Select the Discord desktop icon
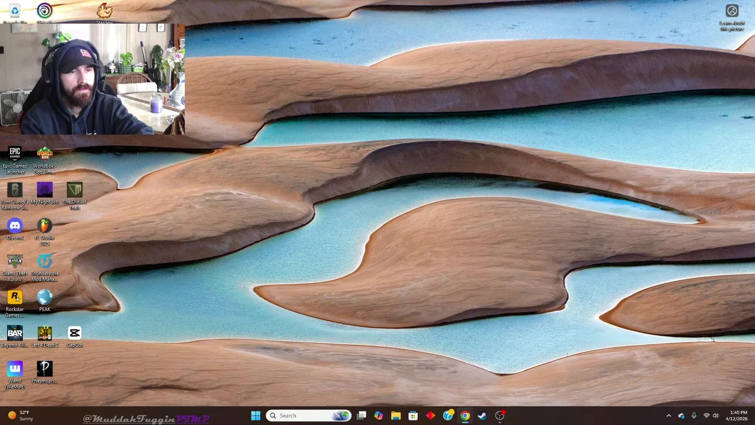The image size is (755, 425). 15,230
